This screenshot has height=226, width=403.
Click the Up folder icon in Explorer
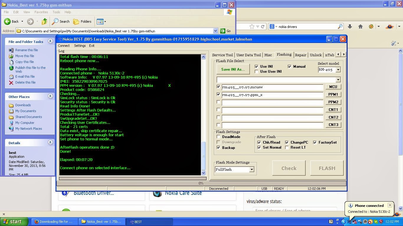tap(44, 21)
